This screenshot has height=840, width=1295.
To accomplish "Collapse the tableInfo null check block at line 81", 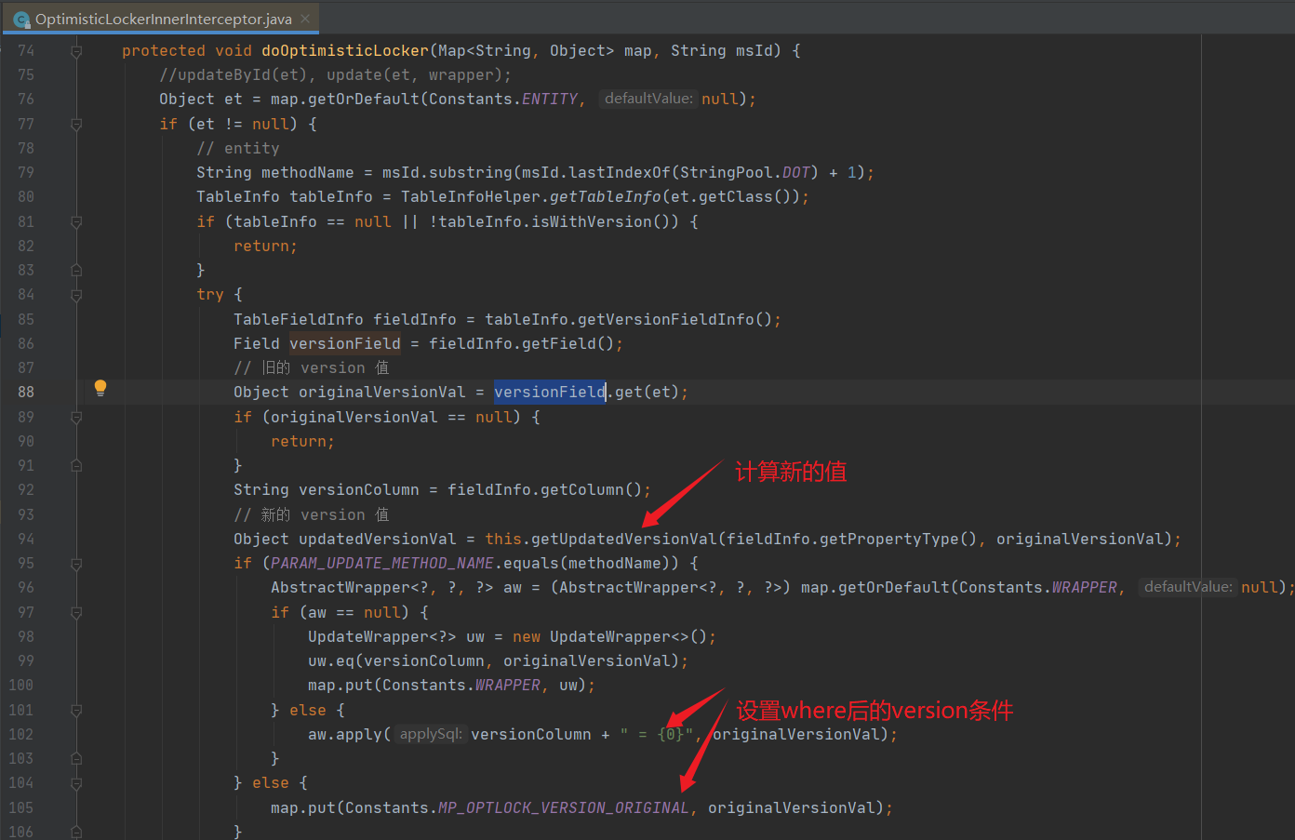I will 76,222.
